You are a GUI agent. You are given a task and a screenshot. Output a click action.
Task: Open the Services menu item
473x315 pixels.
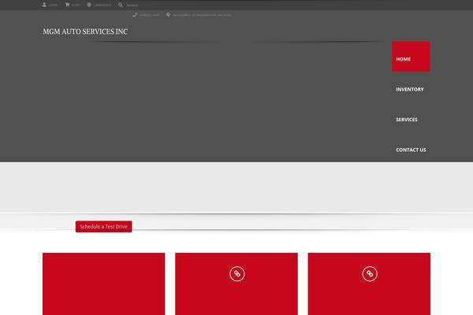click(x=407, y=120)
